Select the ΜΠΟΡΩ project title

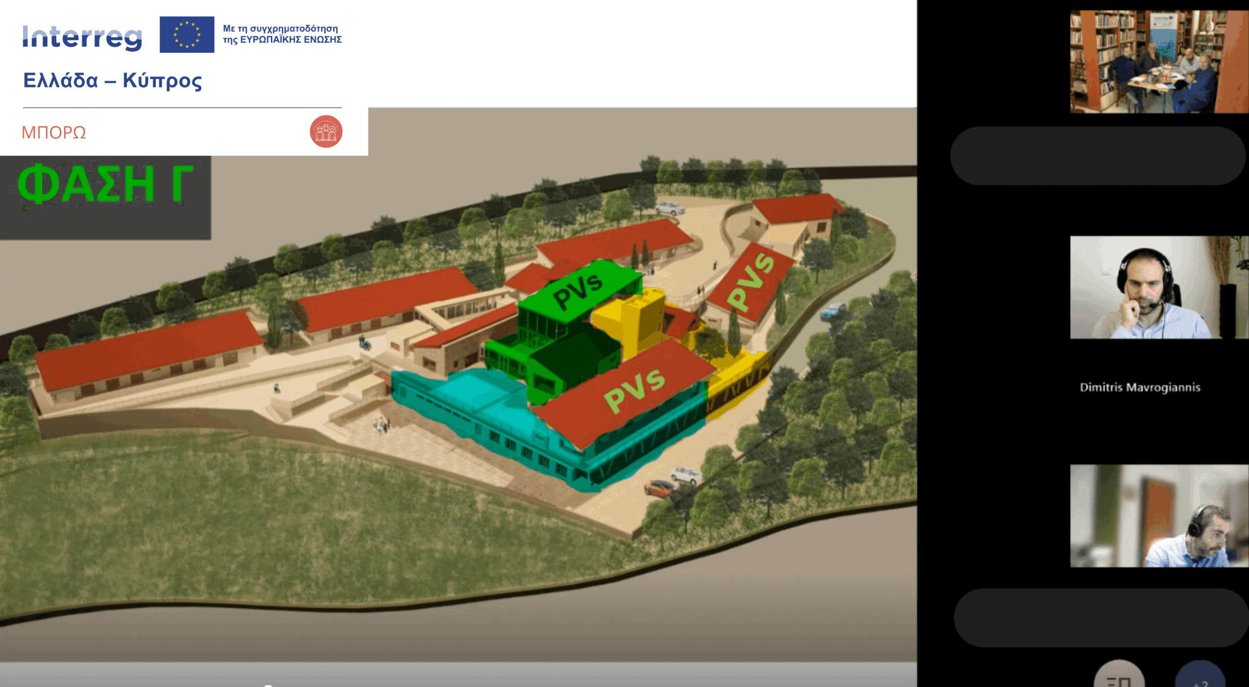tap(54, 132)
